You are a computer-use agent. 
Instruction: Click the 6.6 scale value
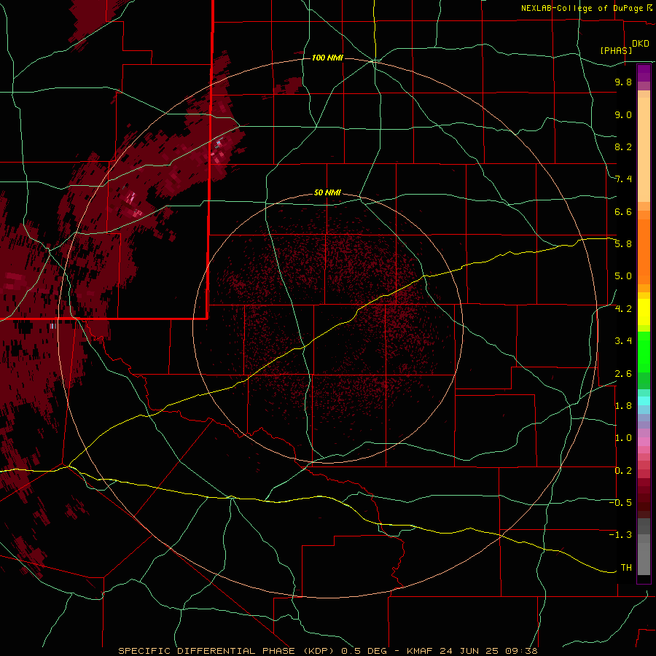(623, 211)
